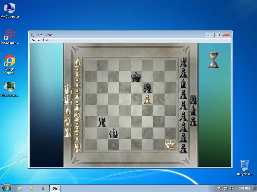
Task: Select the black queen on the board
Action: pyautogui.click(x=114, y=133)
